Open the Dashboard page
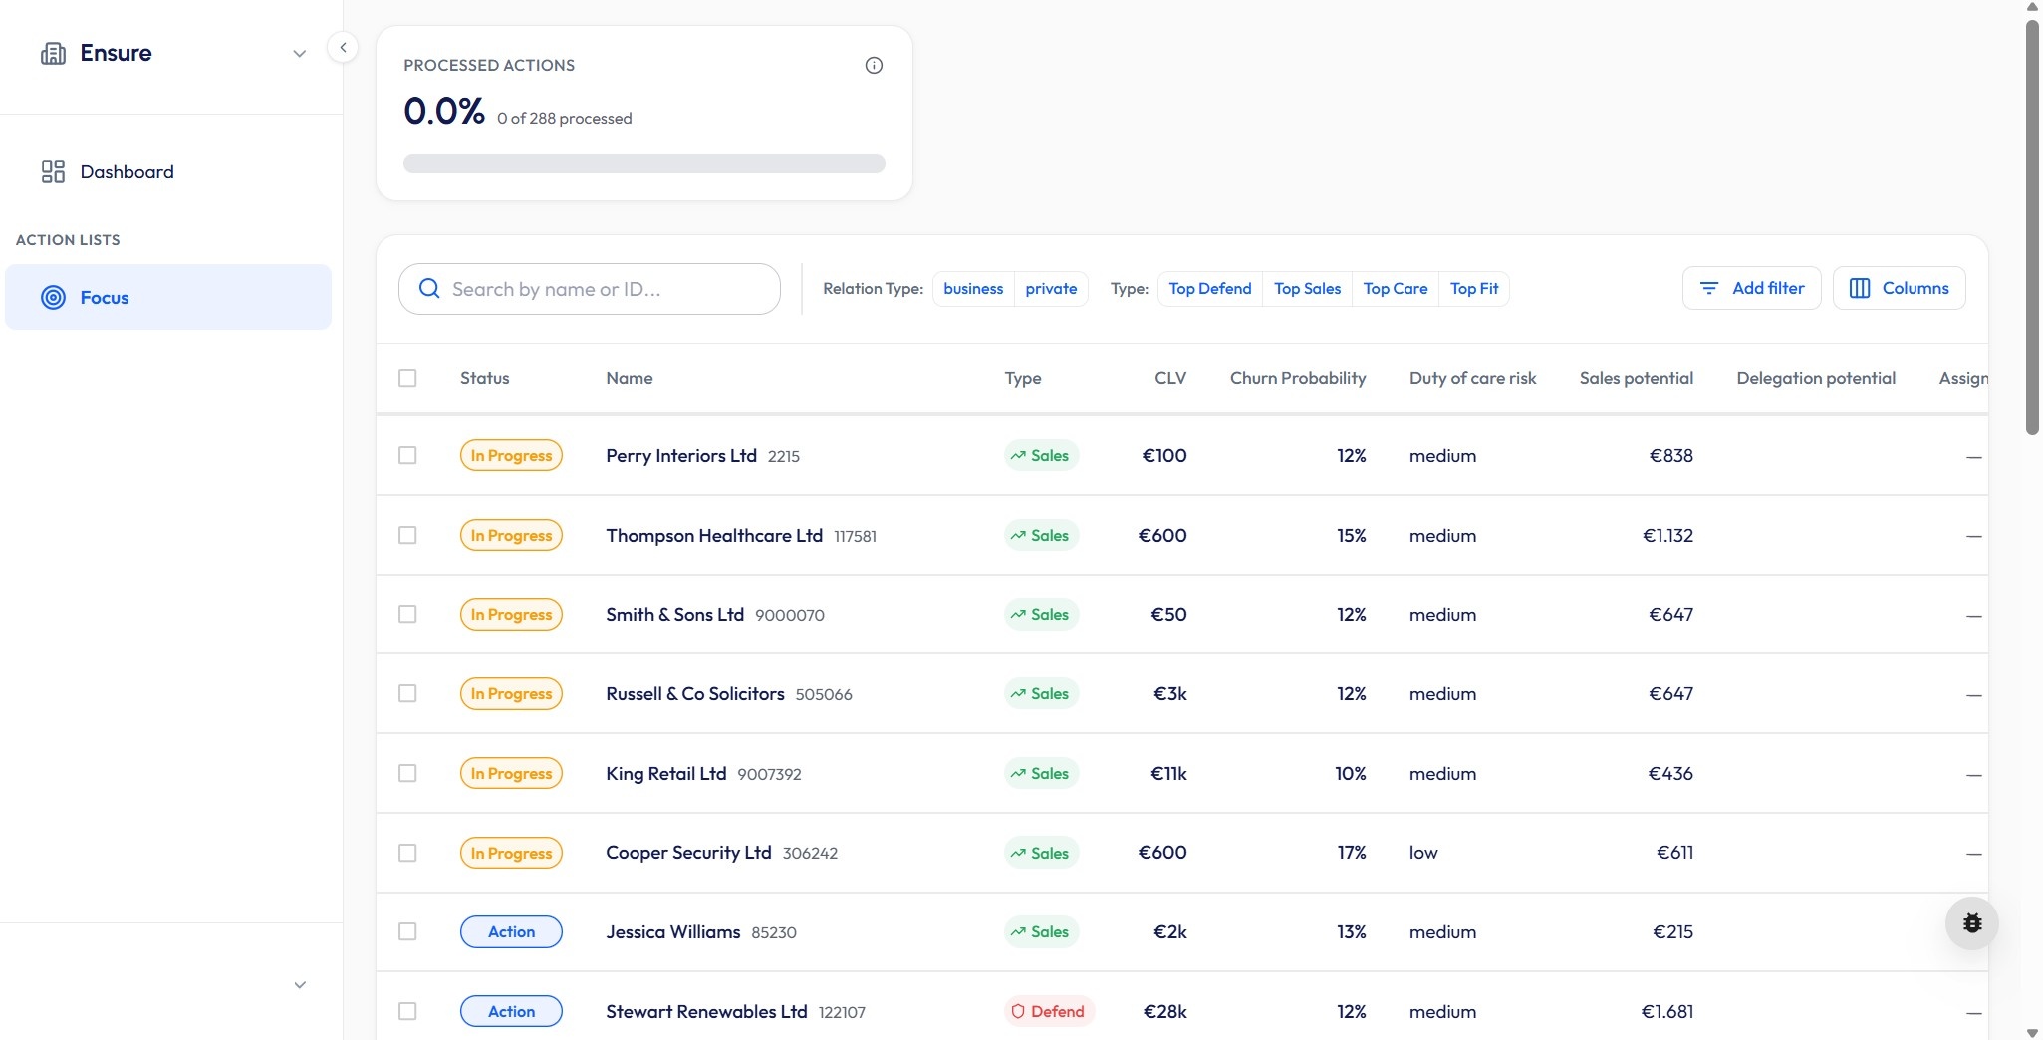2043x1040 pixels. [x=127, y=172]
